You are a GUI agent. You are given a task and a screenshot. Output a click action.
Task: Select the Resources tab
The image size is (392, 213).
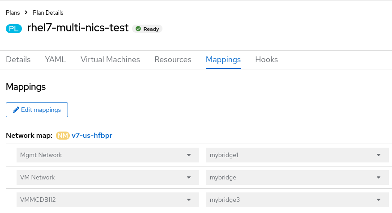click(173, 60)
